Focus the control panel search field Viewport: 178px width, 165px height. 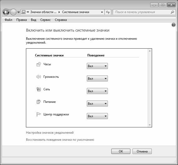(142, 12)
